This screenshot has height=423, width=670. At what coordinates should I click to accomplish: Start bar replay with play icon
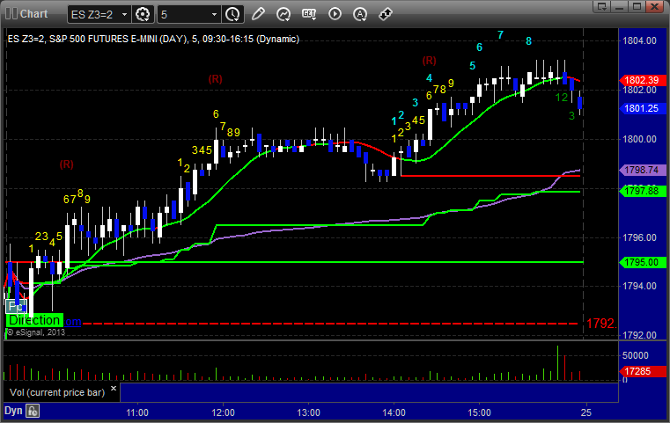[x=335, y=14]
